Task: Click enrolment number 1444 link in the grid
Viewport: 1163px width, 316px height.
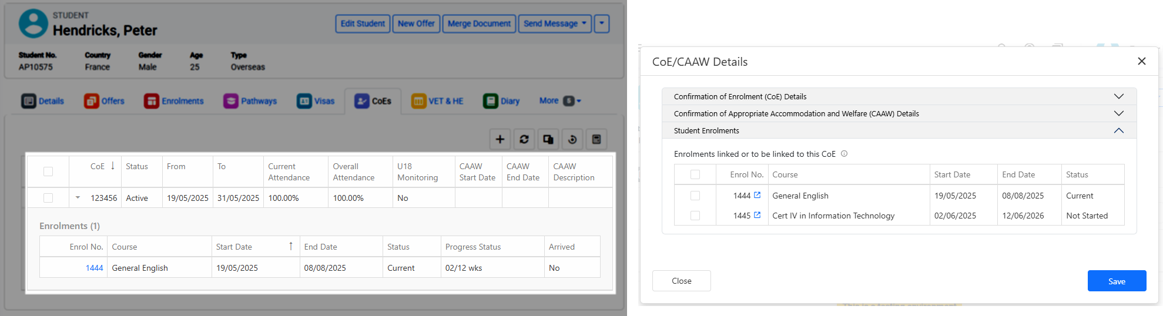Action: pos(94,268)
